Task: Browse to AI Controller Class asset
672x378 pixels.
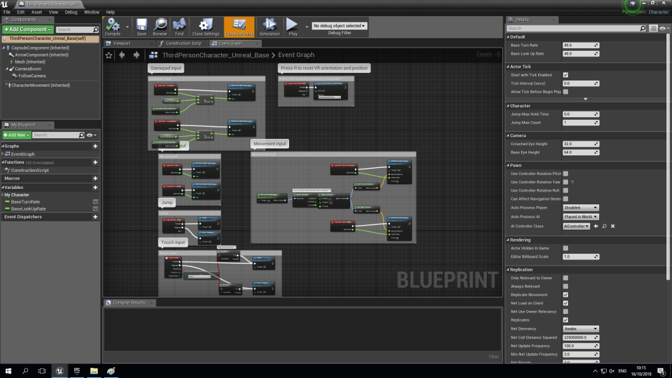Action: pyautogui.click(x=604, y=226)
